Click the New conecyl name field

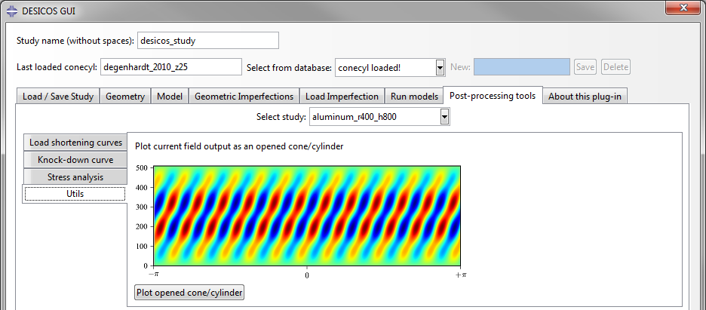(522, 67)
